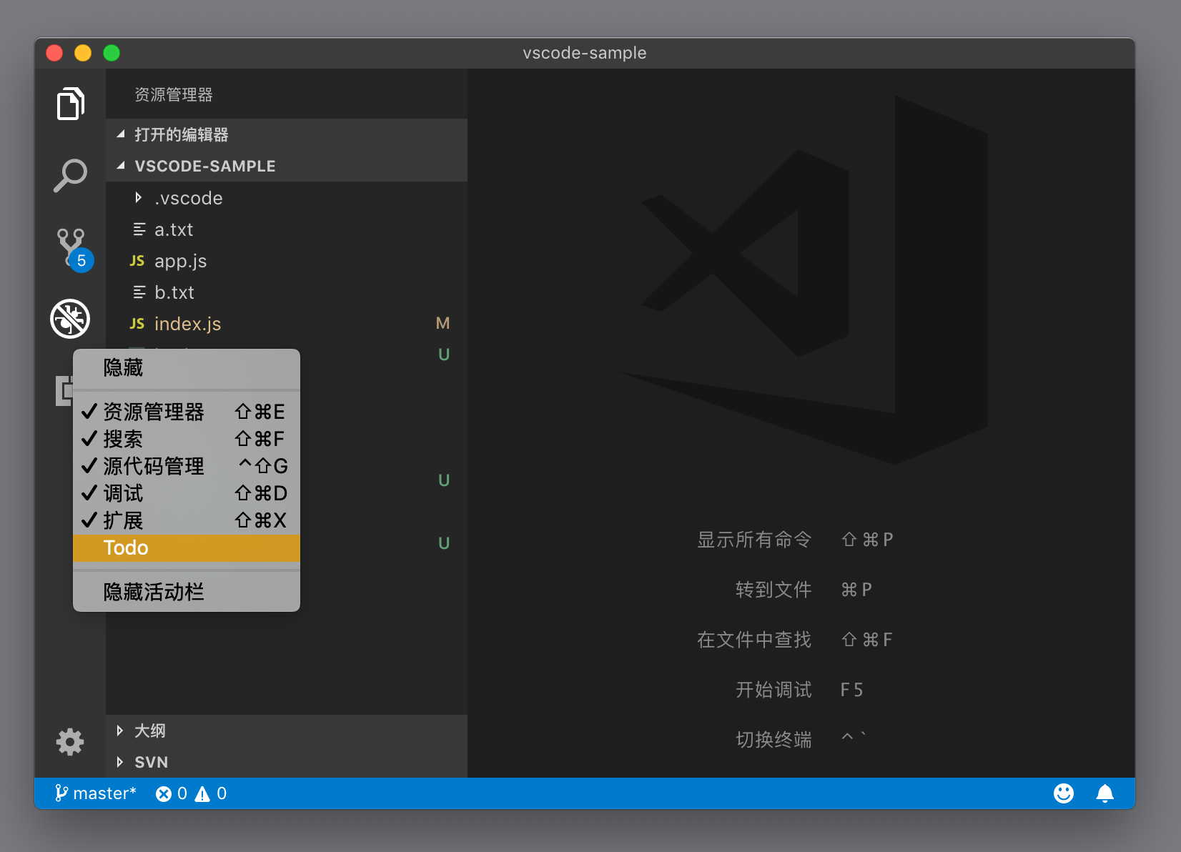This screenshot has width=1181, height=852.
Task: Toggle 扩展 visibility in context menu
Action: (187, 520)
